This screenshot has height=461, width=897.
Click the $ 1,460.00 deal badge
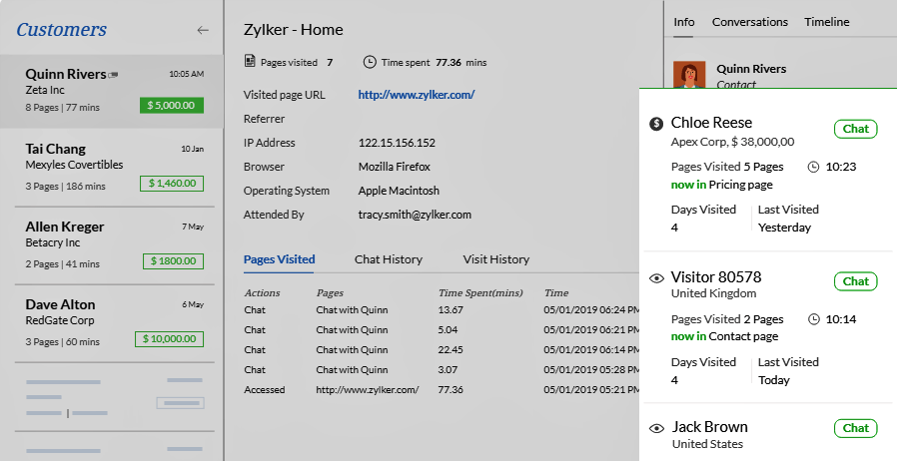click(x=172, y=184)
